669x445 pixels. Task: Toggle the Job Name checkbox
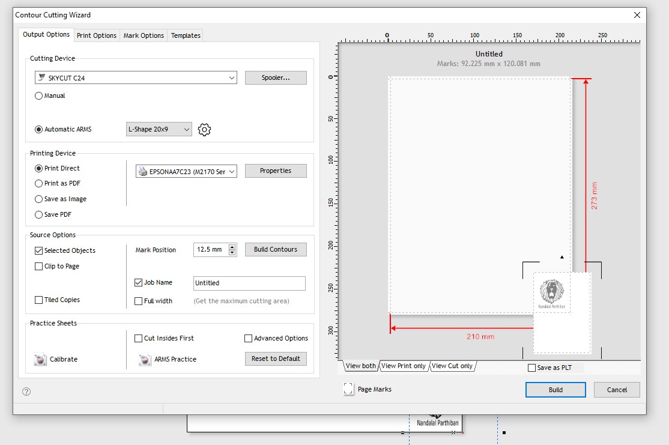tap(138, 282)
